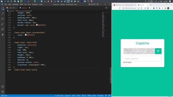Image resolution: width=173 pixels, height=97 pixels.
Task: Switch to the second Chrome tab
Action: click(131, 5)
